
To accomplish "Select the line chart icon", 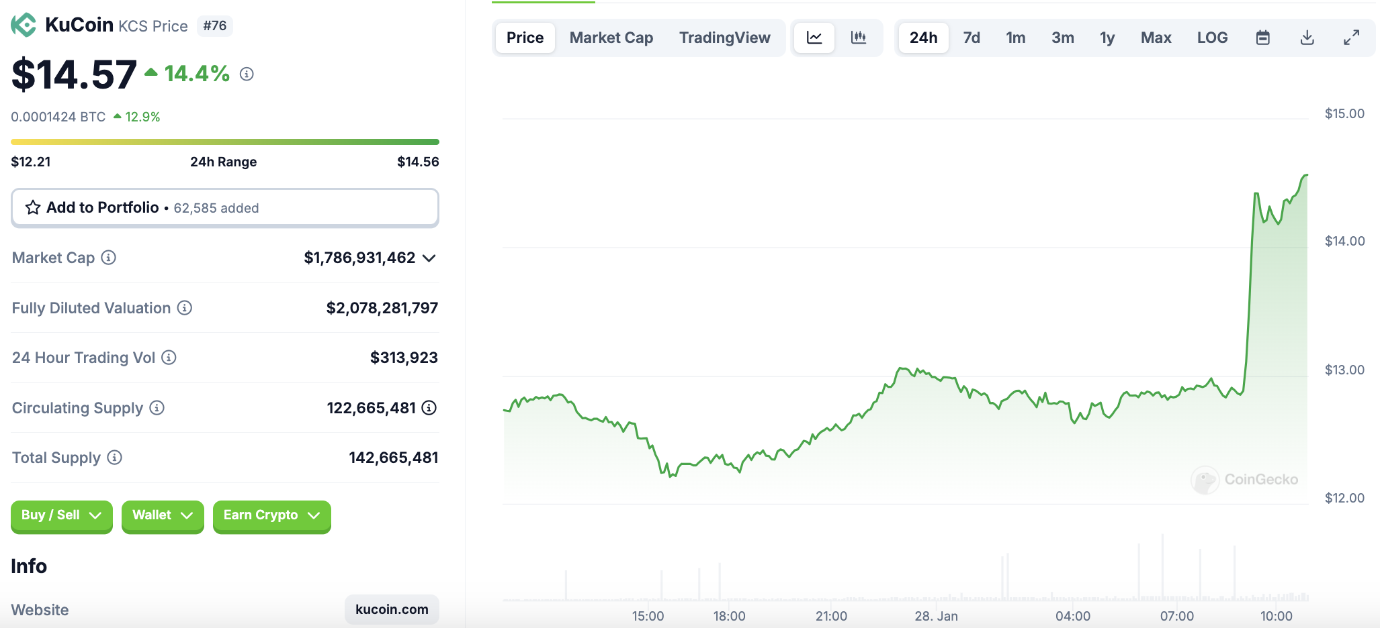I will [814, 38].
